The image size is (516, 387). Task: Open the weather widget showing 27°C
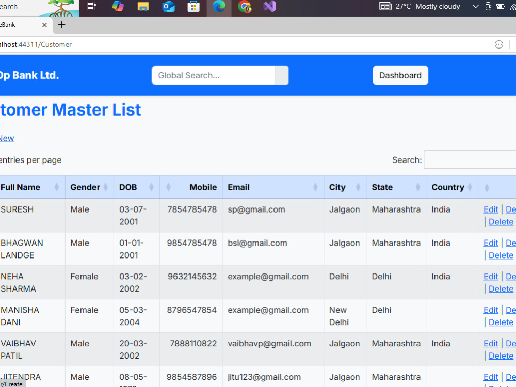[420, 6]
